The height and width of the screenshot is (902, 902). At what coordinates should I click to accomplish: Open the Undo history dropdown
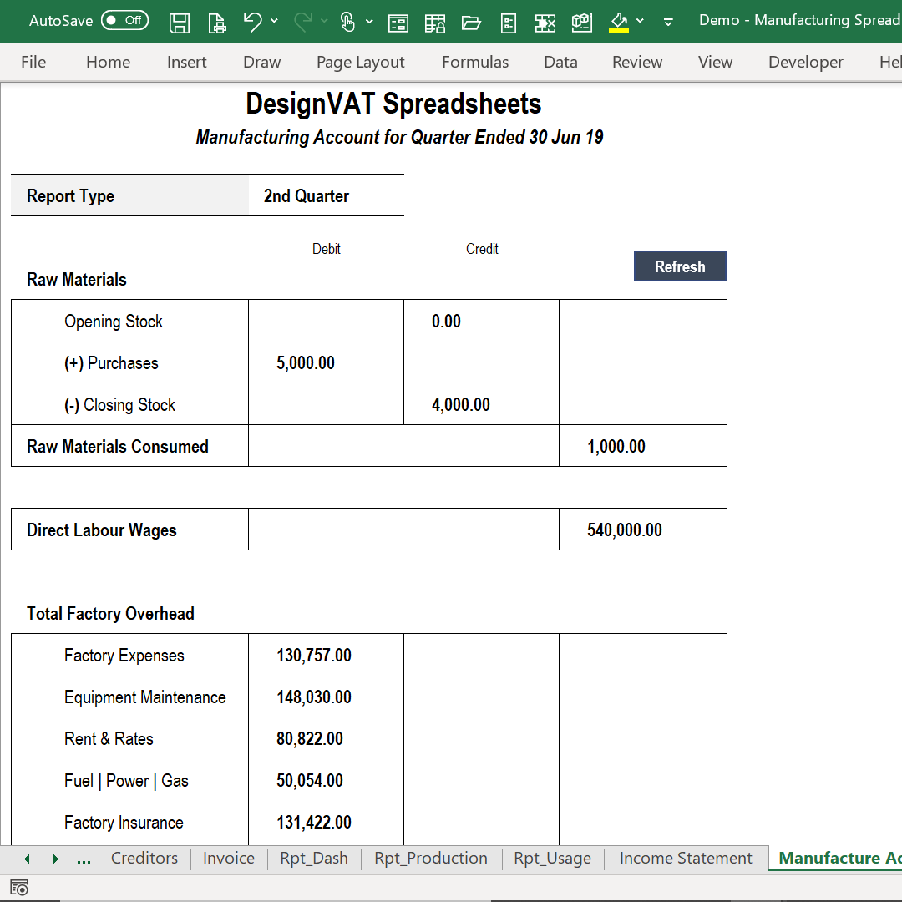274,21
